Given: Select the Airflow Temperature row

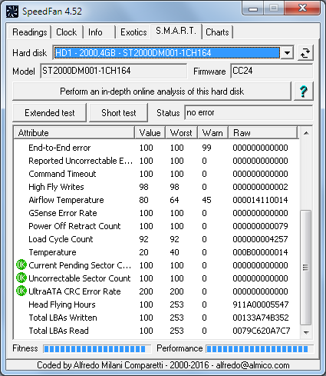Looking at the screenshot, I should click(156, 200).
